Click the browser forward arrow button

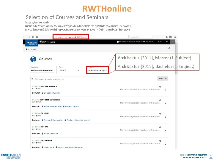pos(29,37)
